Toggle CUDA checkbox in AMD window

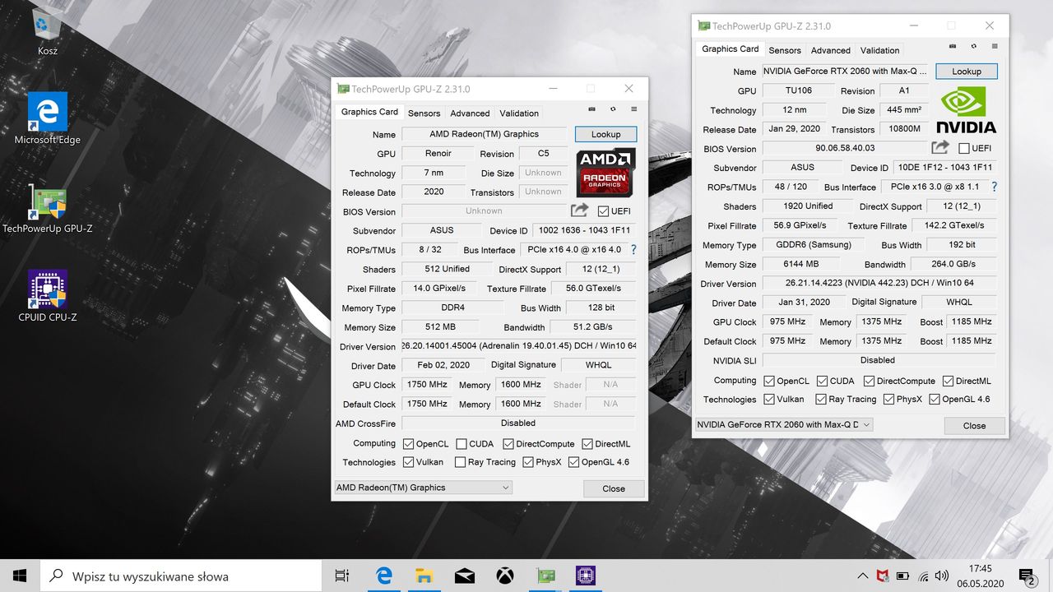(462, 444)
